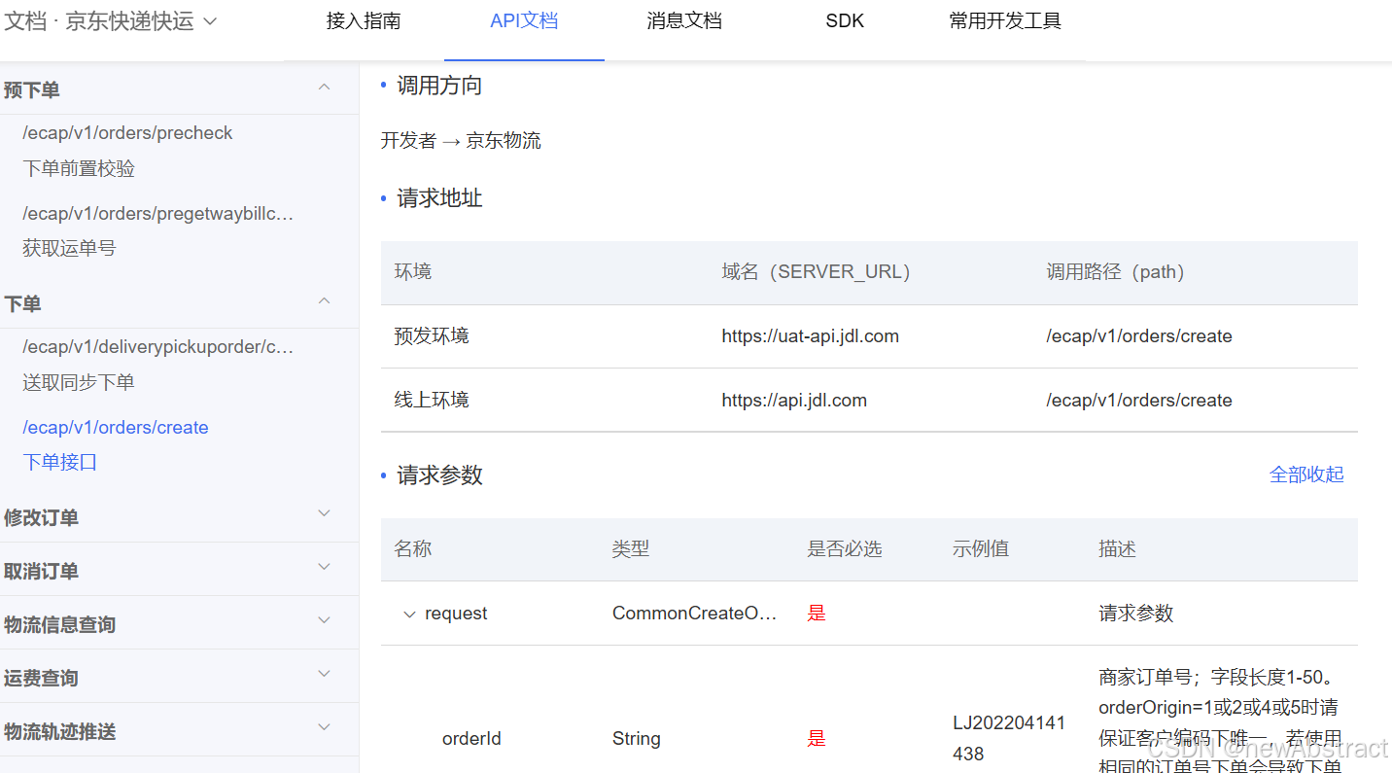Click the orderId parameter name
Image resolution: width=1392 pixels, height=773 pixels.
coord(471,739)
